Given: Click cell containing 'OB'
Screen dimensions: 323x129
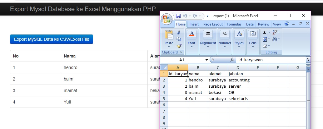Looking at the screenshot, I should coord(238,93).
